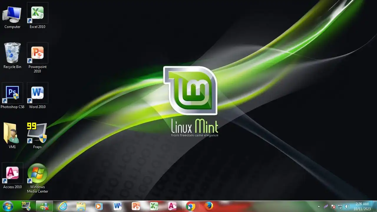
Task: Open Windows Live Messenger from the taskbar
Action: pyautogui.click(x=44, y=206)
